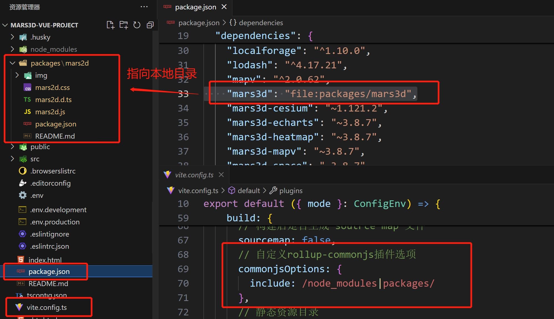
Task: Click the image folder icon beside img
Action: coord(28,76)
